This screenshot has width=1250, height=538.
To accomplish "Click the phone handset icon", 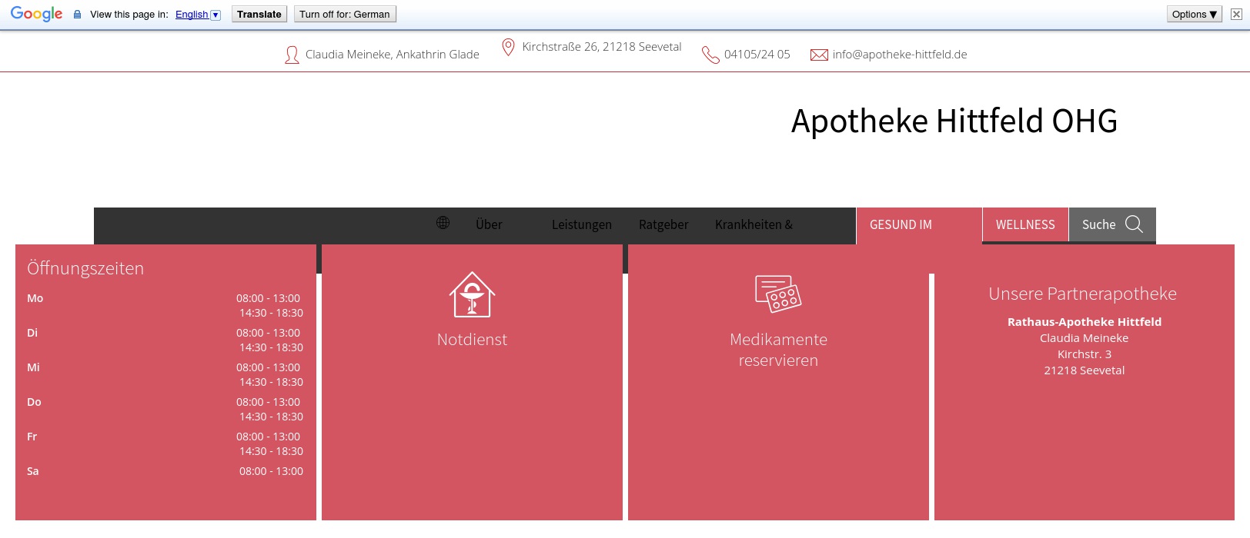I will click(x=710, y=55).
